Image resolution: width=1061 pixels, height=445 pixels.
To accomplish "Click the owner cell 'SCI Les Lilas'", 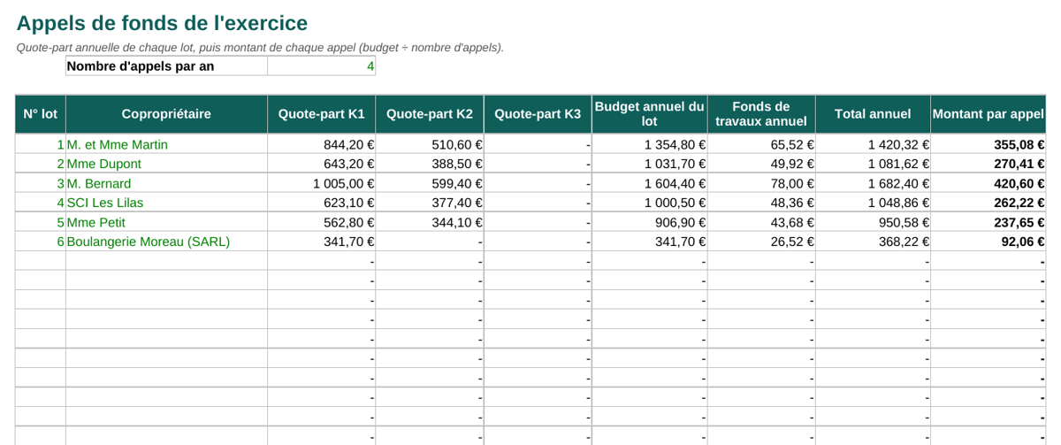I will point(166,203).
